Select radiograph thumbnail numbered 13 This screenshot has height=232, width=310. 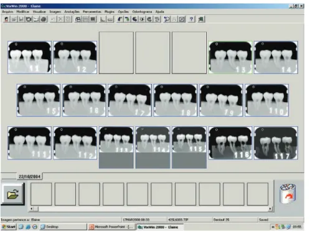(230, 57)
